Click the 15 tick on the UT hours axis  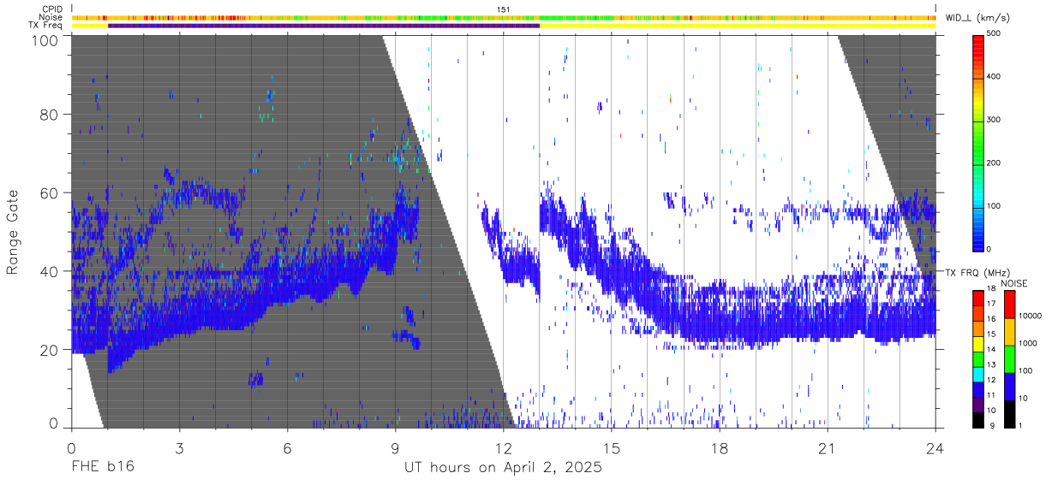612,447
